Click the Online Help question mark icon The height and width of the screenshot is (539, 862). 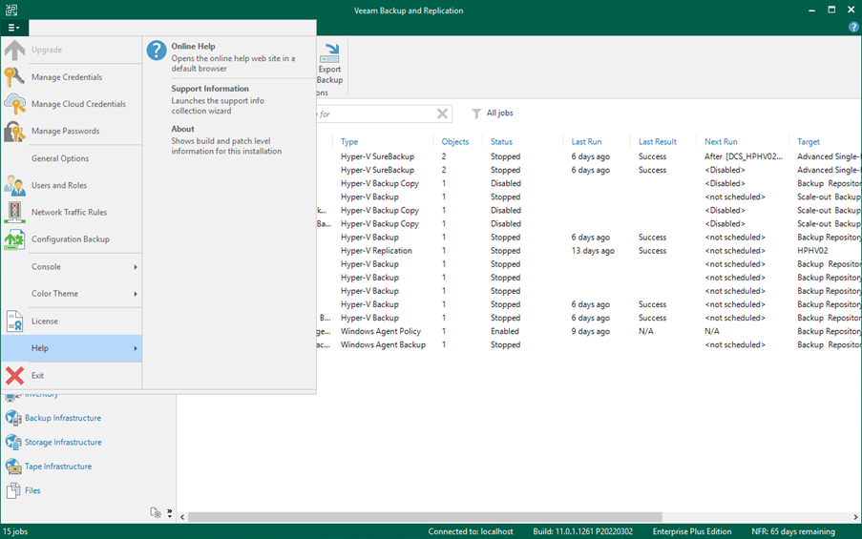157,50
